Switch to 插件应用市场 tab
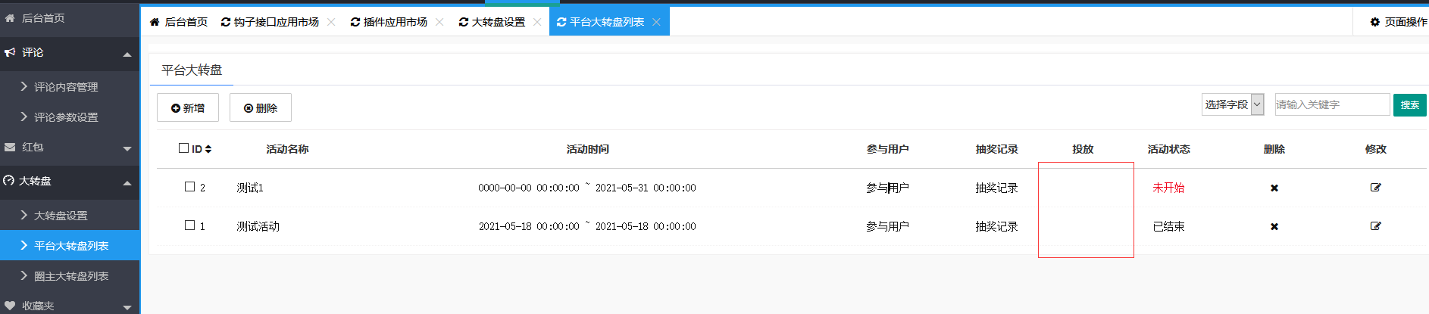The image size is (1429, 314). pyautogui.click(x=389, y=22)
